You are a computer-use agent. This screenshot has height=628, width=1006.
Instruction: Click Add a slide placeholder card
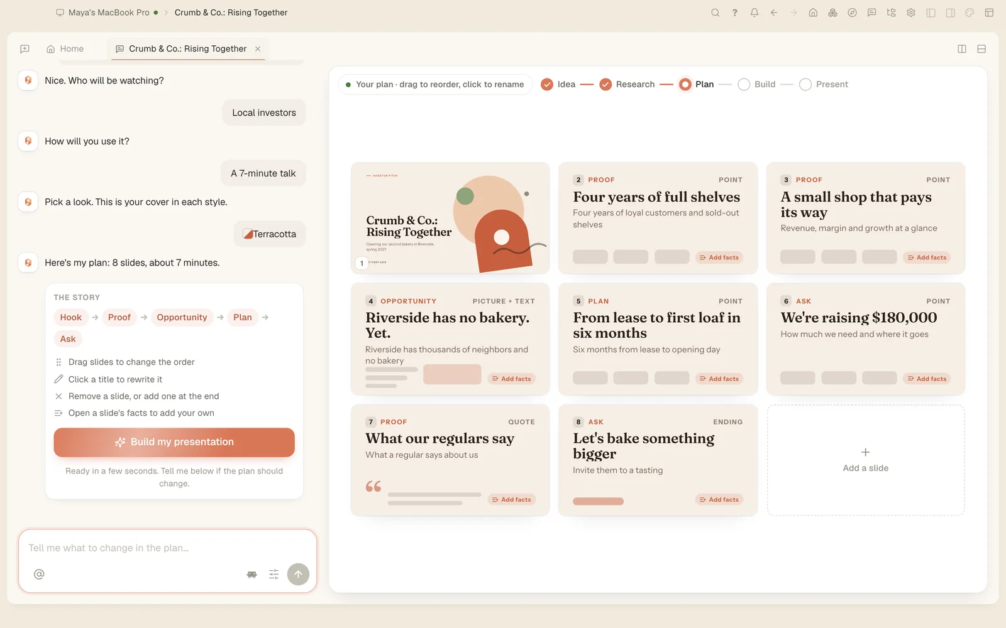pos(866,460)
